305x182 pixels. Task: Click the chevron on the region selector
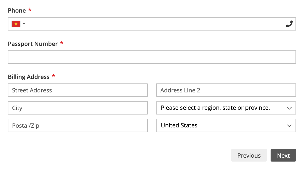289,108
